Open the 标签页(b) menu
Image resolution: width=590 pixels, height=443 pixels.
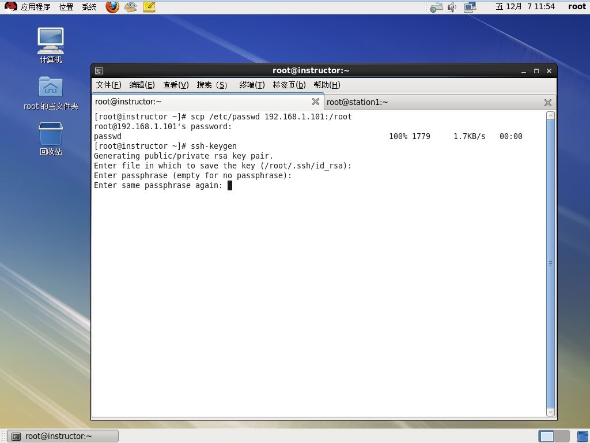pos(289,85)
